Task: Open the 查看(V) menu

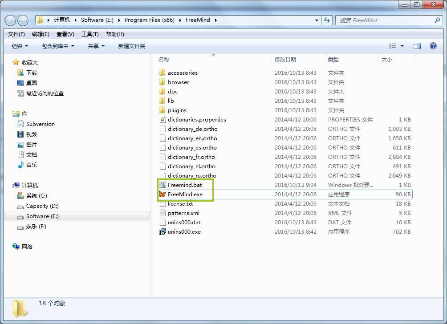Action: pyautogui.click(x=65, y=34)
